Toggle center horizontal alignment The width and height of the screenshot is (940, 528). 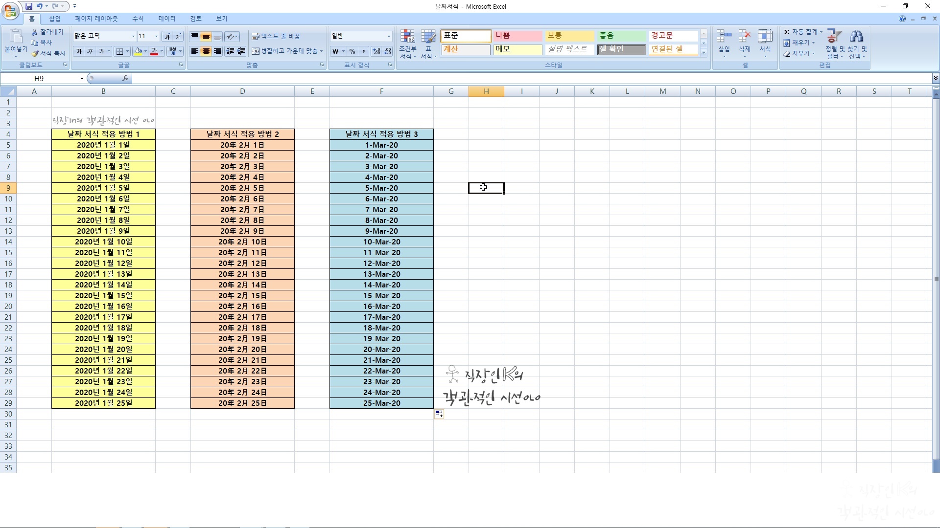click(206, 51)
